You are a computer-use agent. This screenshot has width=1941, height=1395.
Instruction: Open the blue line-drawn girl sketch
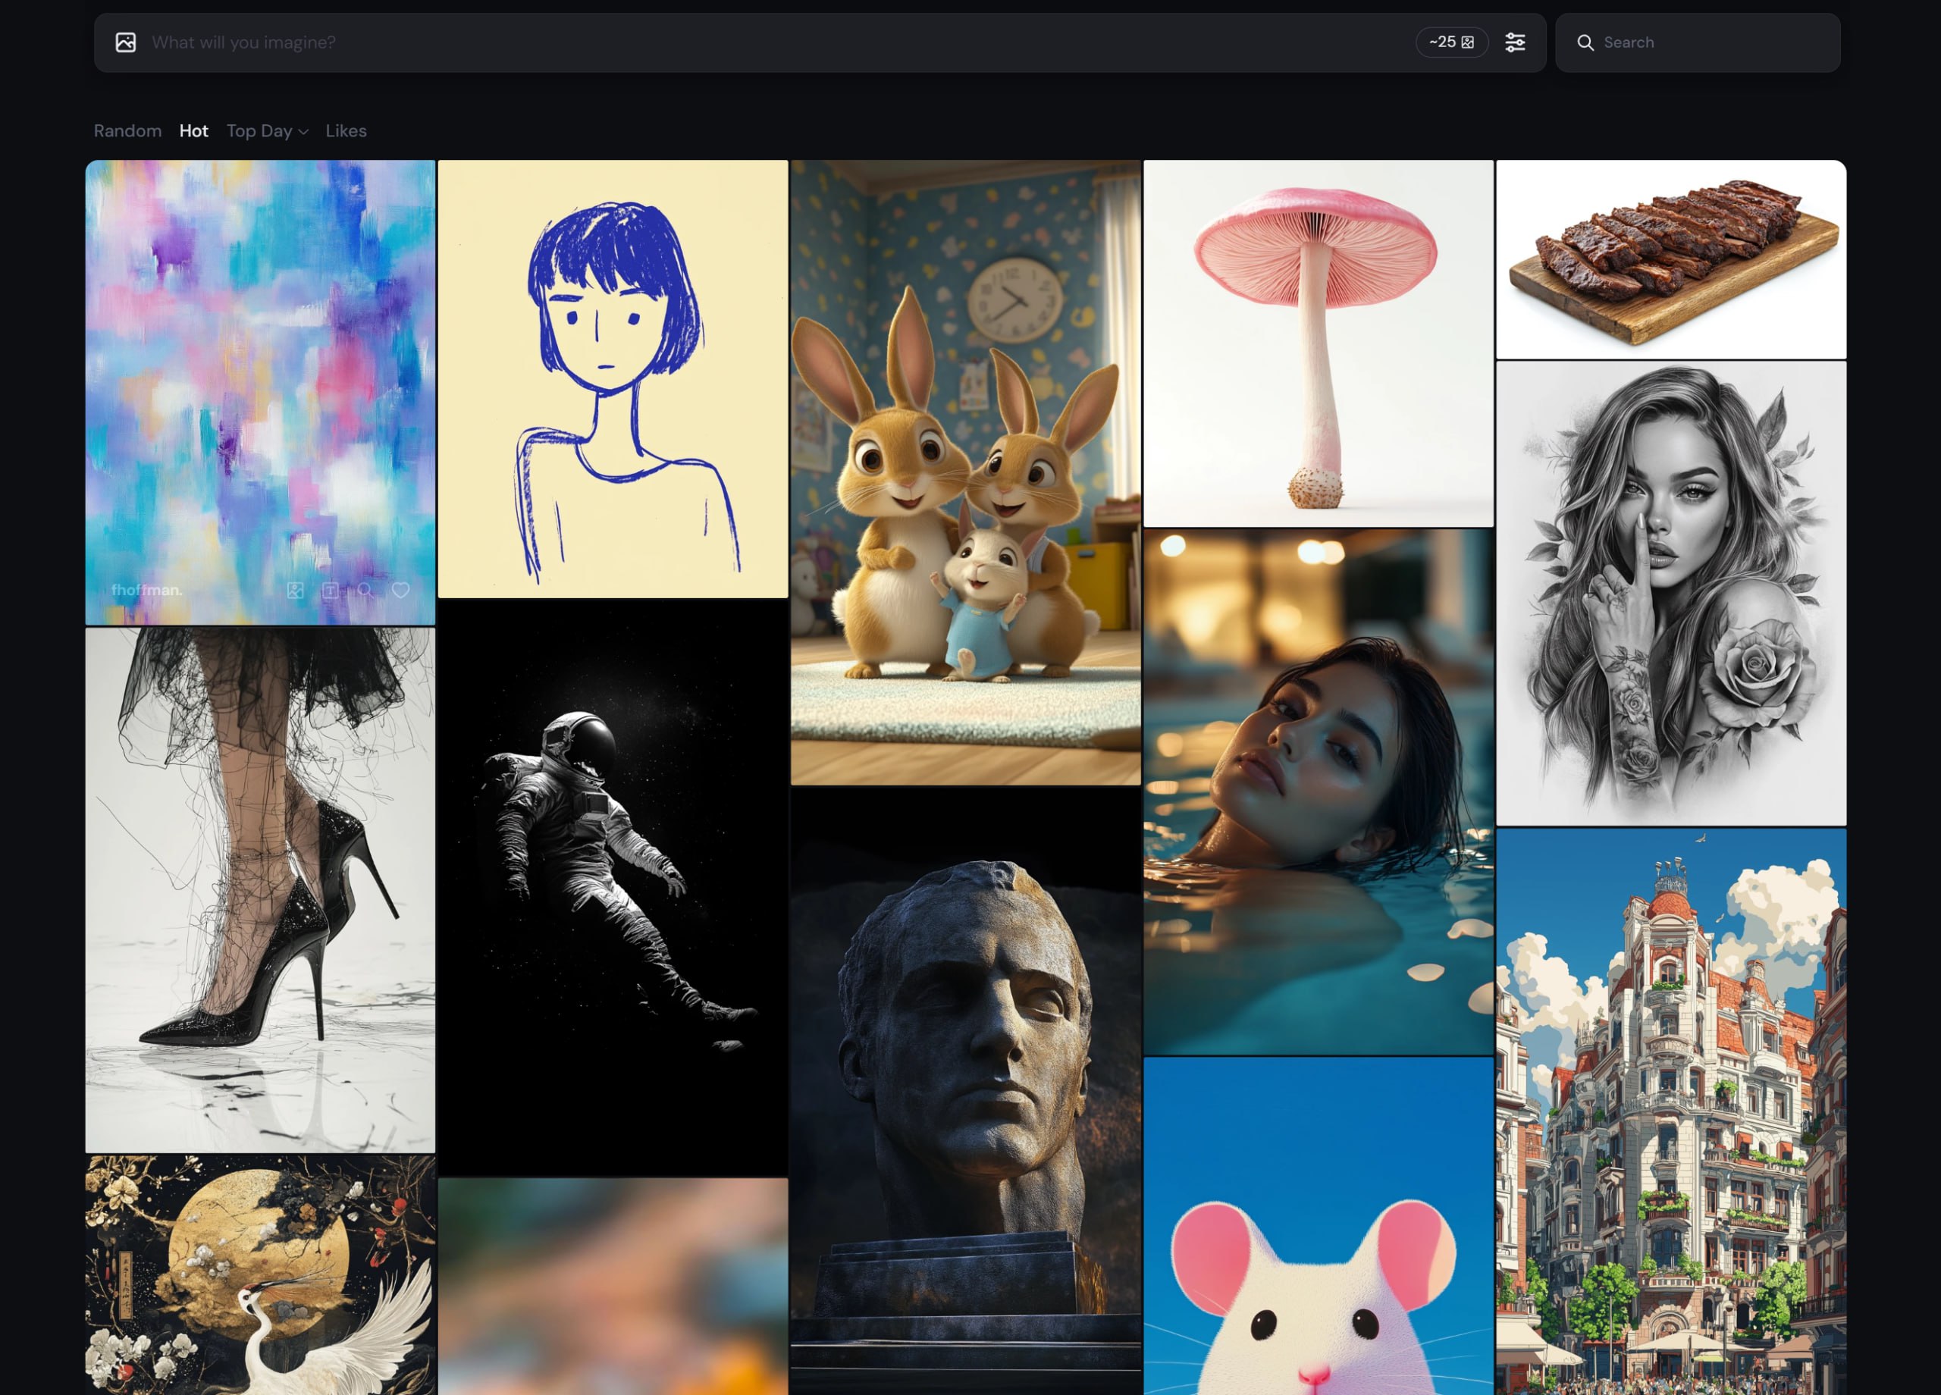(613, 379)
